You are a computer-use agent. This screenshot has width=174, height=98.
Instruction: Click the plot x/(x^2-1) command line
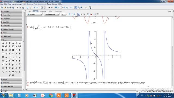50,27
